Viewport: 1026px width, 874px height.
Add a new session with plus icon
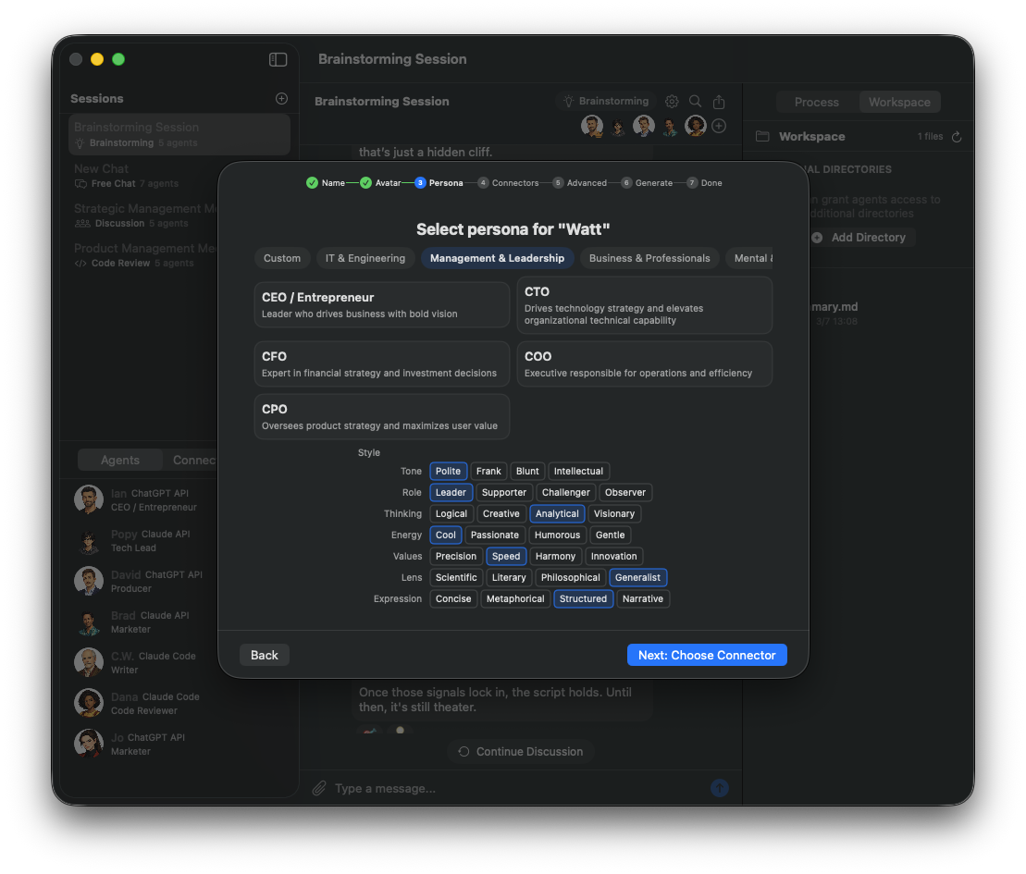tap(281, 99)
